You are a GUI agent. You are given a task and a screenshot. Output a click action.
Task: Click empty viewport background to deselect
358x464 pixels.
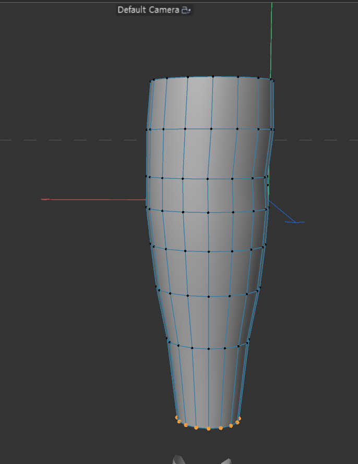pos(63,313)
